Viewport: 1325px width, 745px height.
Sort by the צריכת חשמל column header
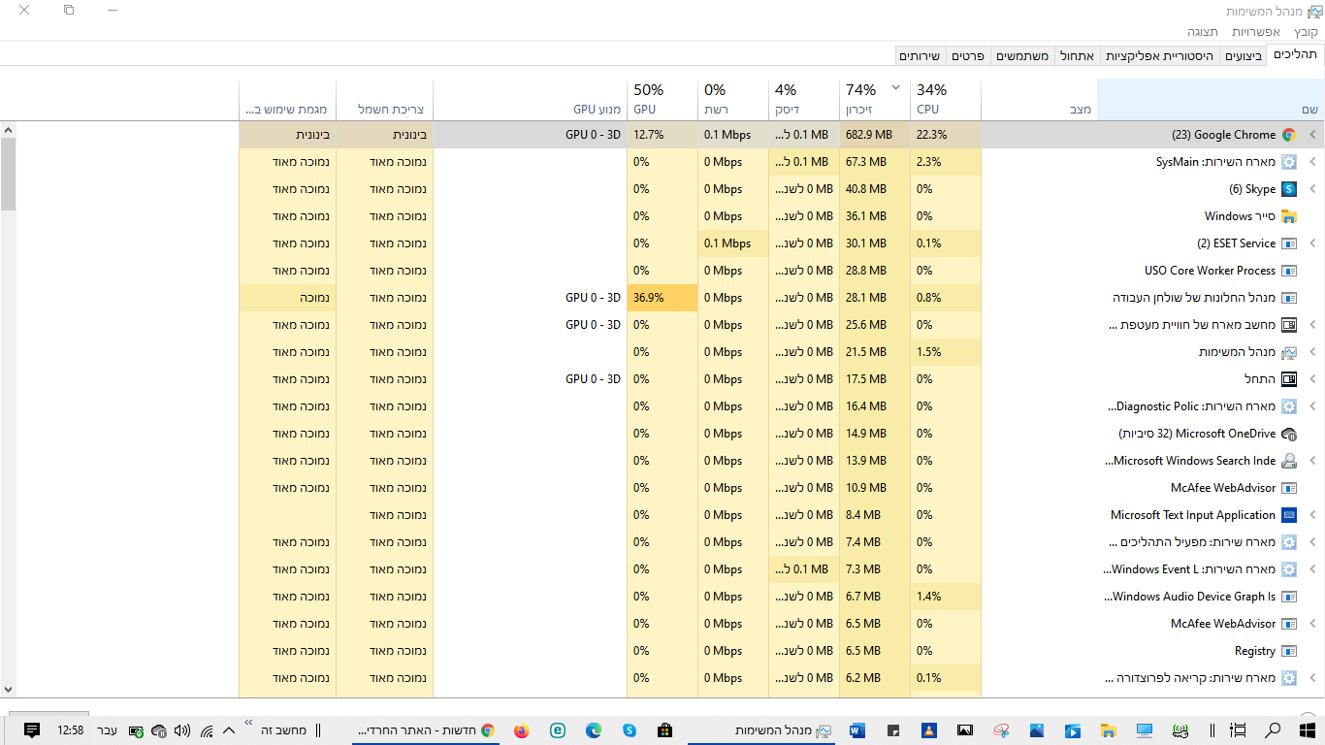(x=385, y=100)
